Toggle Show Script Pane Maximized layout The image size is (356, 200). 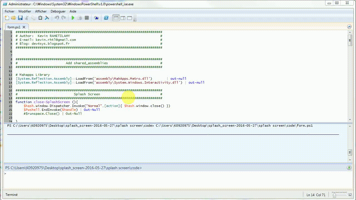pyautogui.click(x=129, y=17)
